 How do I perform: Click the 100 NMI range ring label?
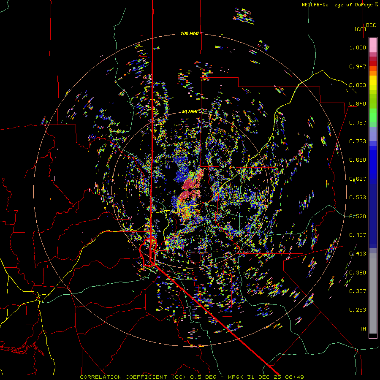click(x=190, y=33)
